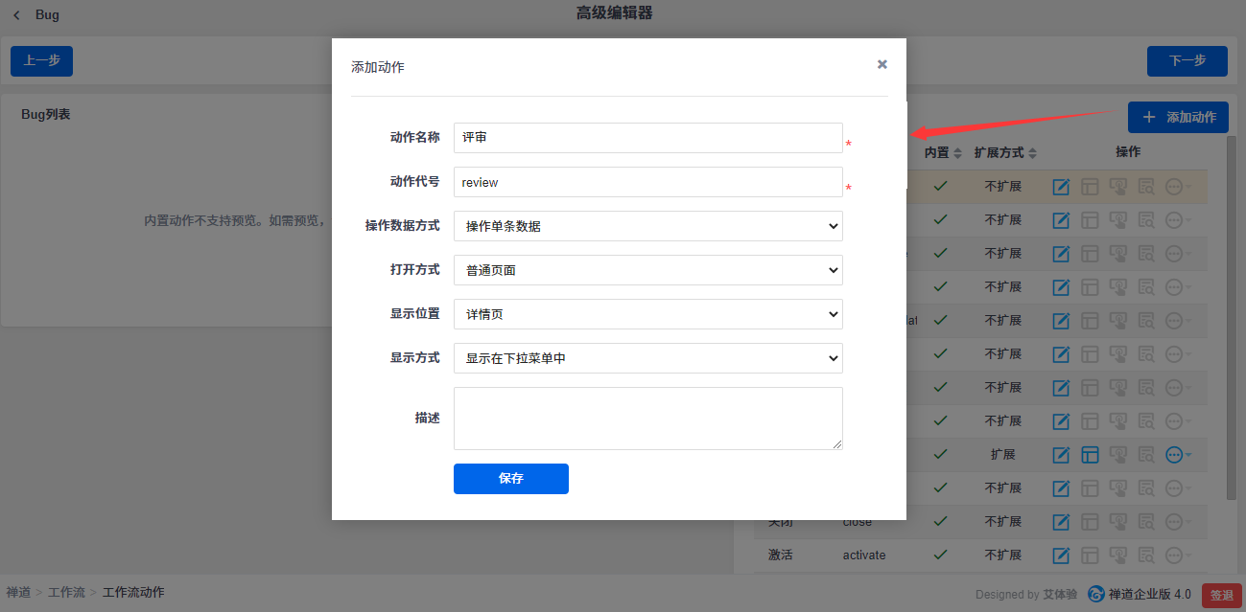Click the red 签退 button
This screenshot has height=612, width=1246.
(x=1222, y=595)
